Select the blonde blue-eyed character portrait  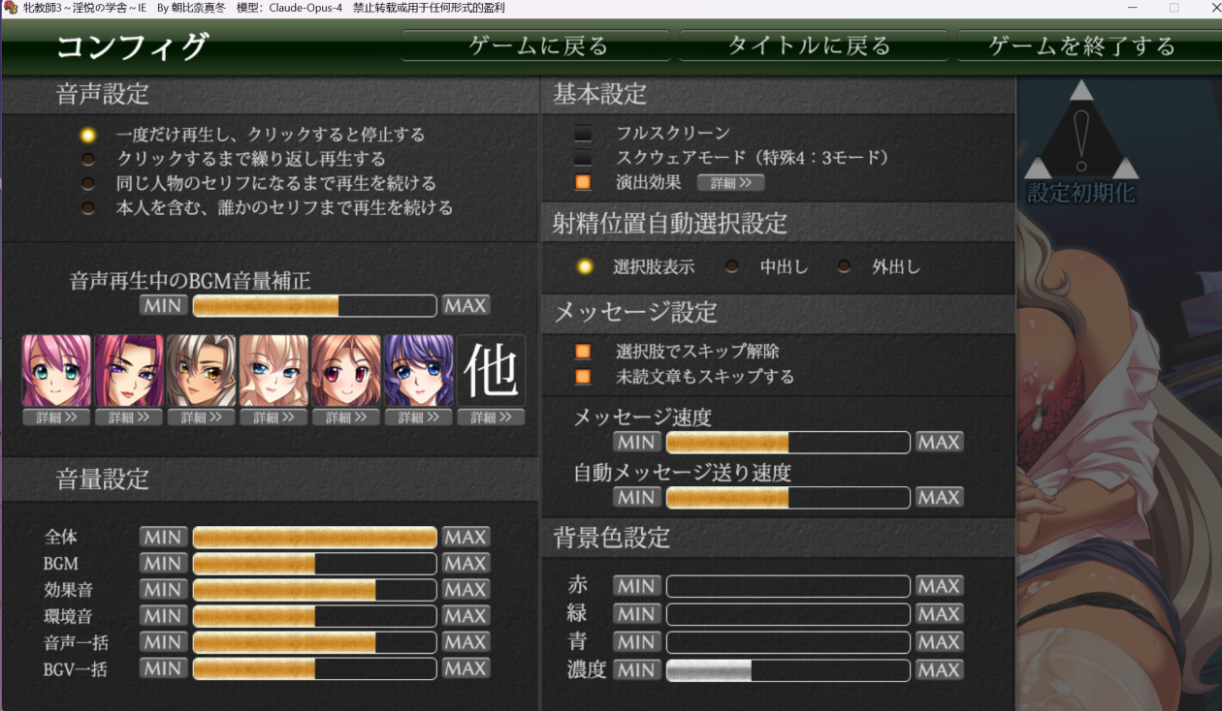tap(273, 370)
